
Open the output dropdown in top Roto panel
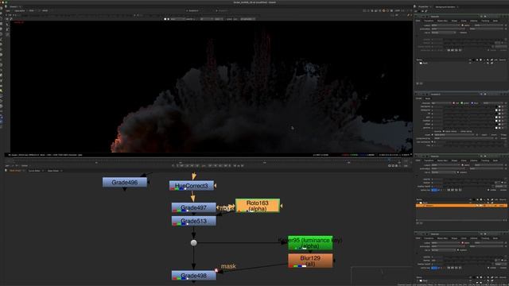[445, 25]
